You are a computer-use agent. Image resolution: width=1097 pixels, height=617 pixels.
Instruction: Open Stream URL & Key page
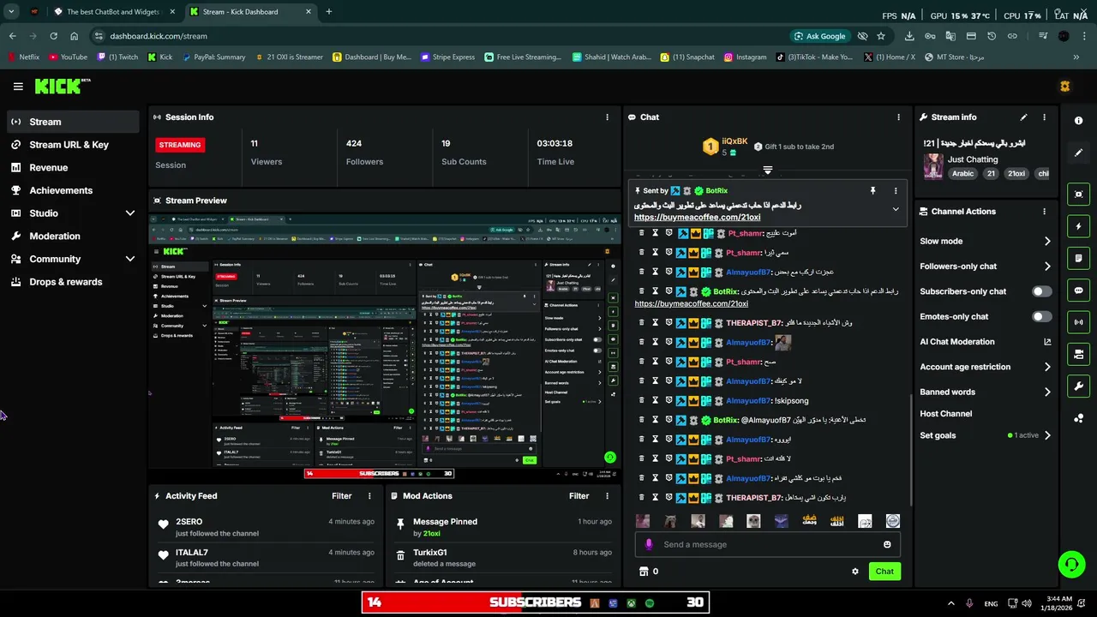[x=73, y=145]
